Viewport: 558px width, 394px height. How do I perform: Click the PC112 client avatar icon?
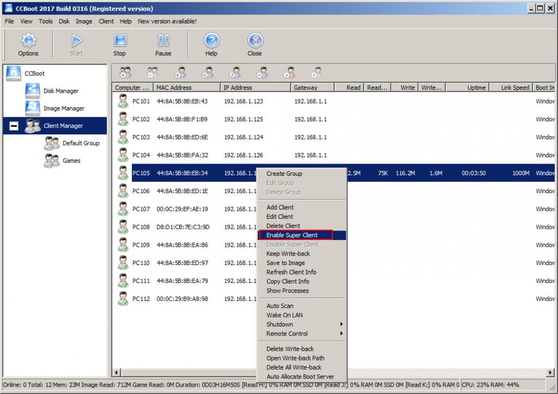coord(123,299)
